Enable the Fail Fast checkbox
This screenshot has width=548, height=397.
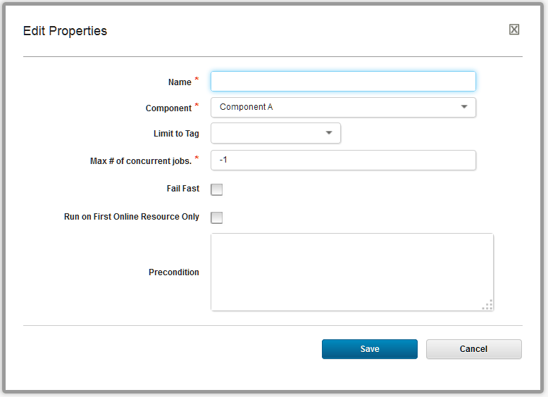217,189
